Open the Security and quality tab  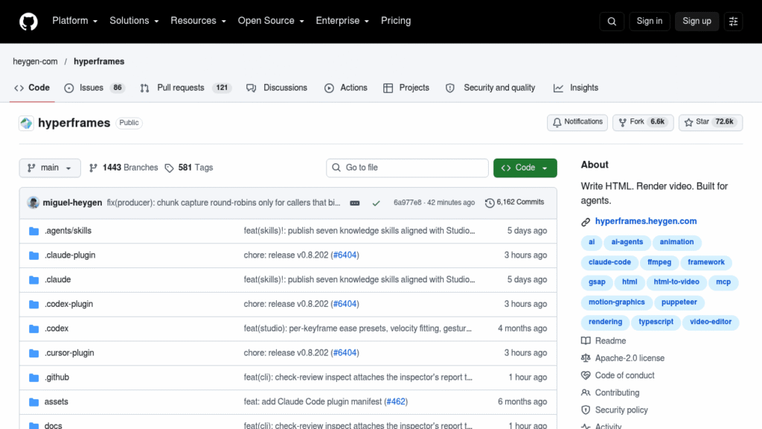490,88
